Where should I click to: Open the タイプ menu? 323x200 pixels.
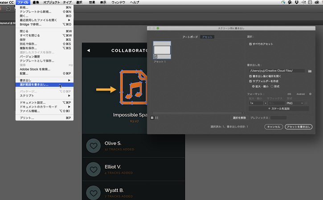pyautogui.click(x=67, y=3)
